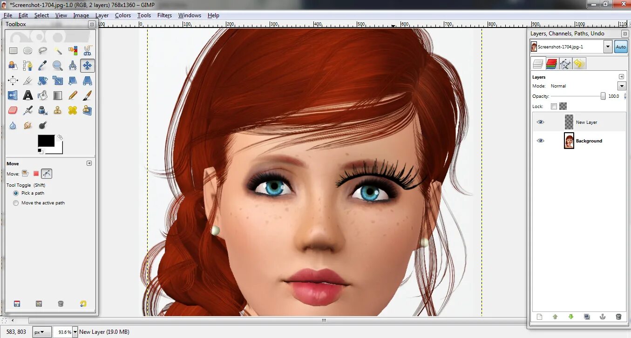
Task: Open the File menu
Action: 8,15
